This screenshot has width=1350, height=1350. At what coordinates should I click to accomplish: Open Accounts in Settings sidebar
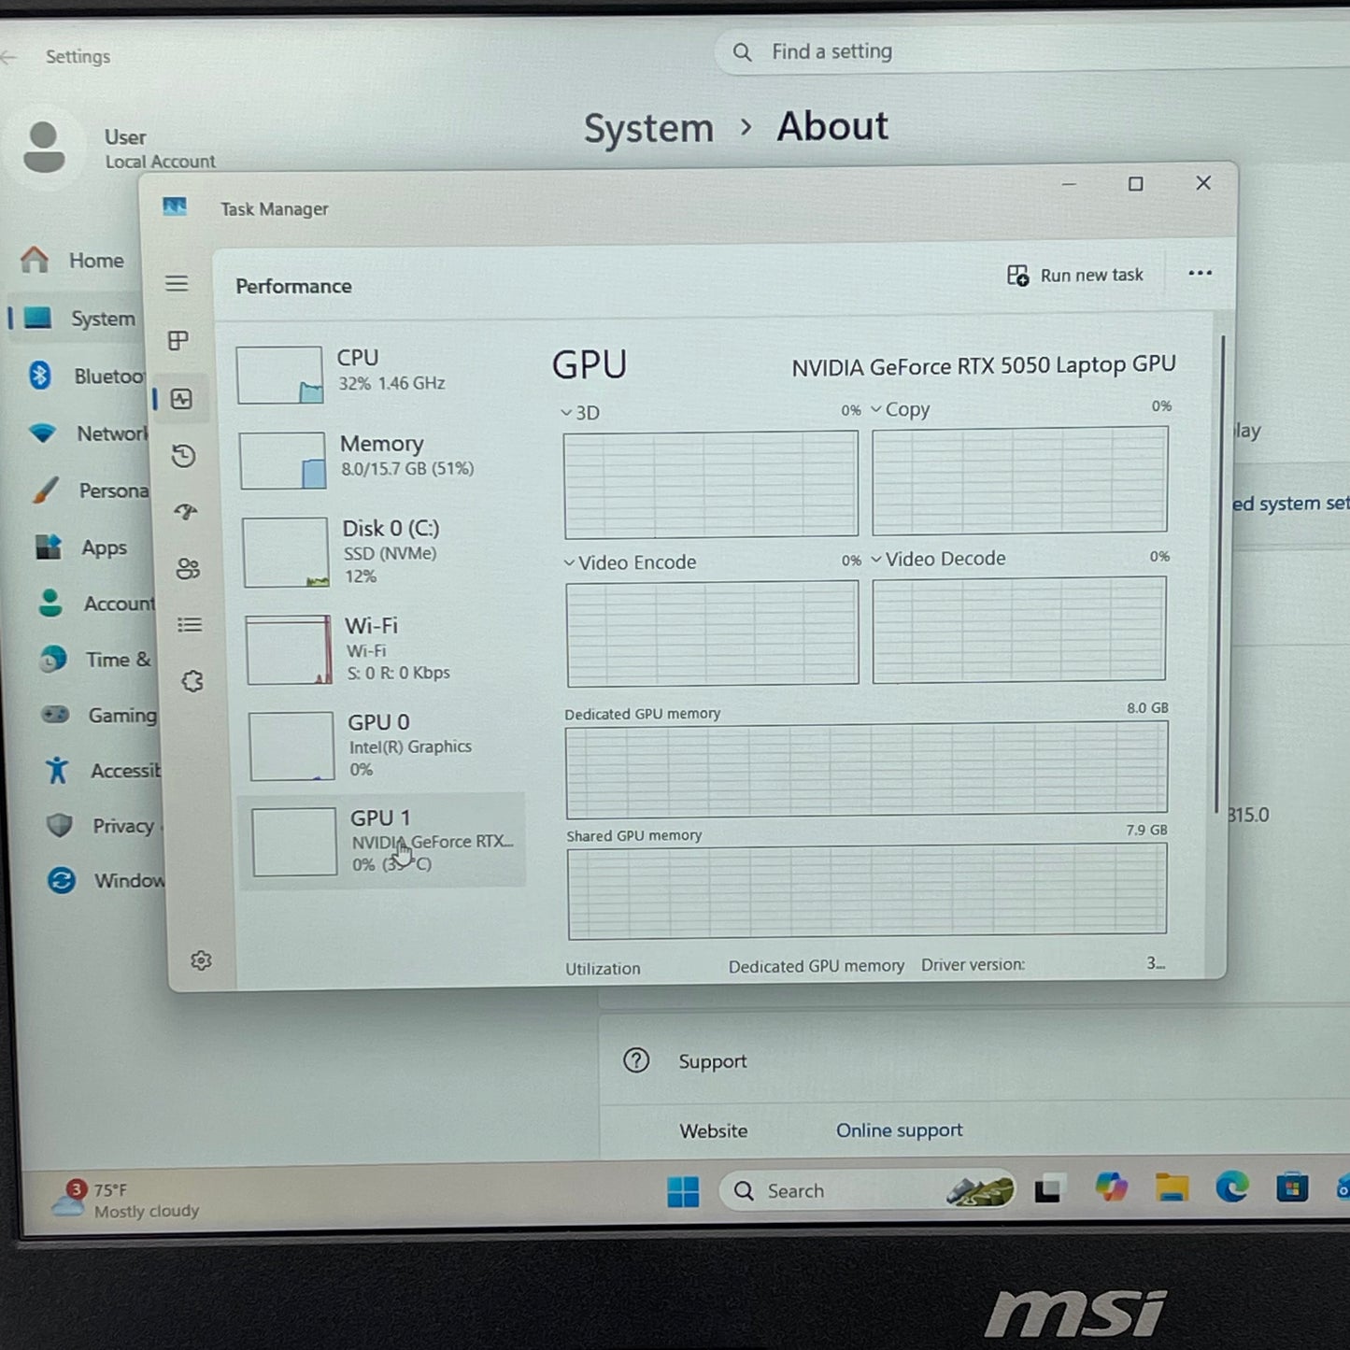(95, 604)
